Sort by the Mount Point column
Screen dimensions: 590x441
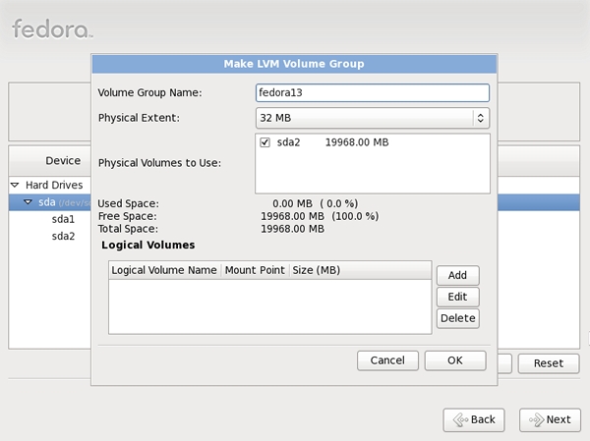[x=255, y=270]
